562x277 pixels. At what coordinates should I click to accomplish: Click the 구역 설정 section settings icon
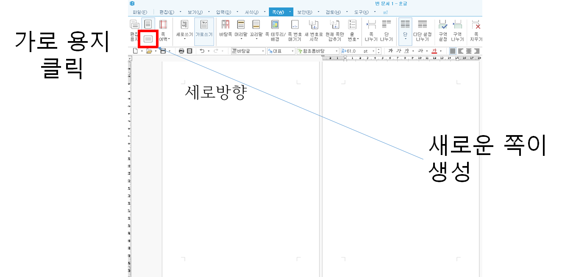click(x=442, y=25)
